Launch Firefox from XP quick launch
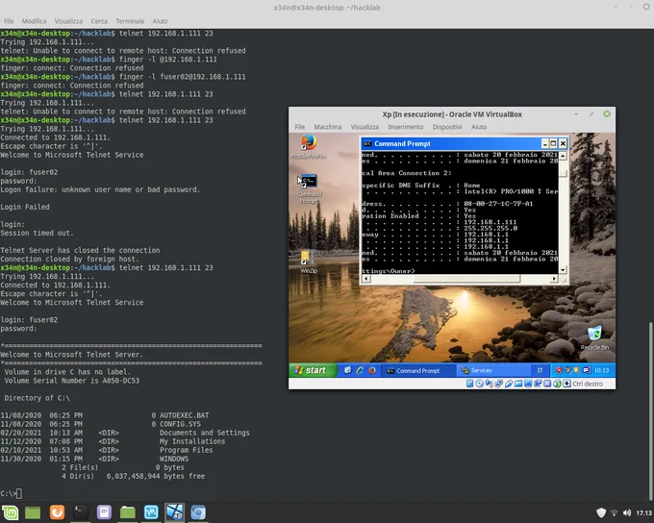 pyautogui.click(x=371, y=370)
